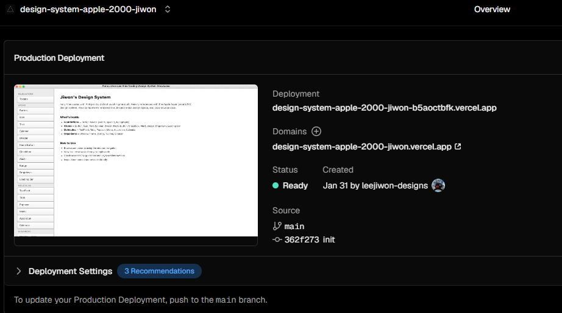This screenshot has width=562, height=313.
Task: Open the design-system-apple-2000-jiwon.vercel.app domain
Action: pyautogui.click(x=361, y=146)
